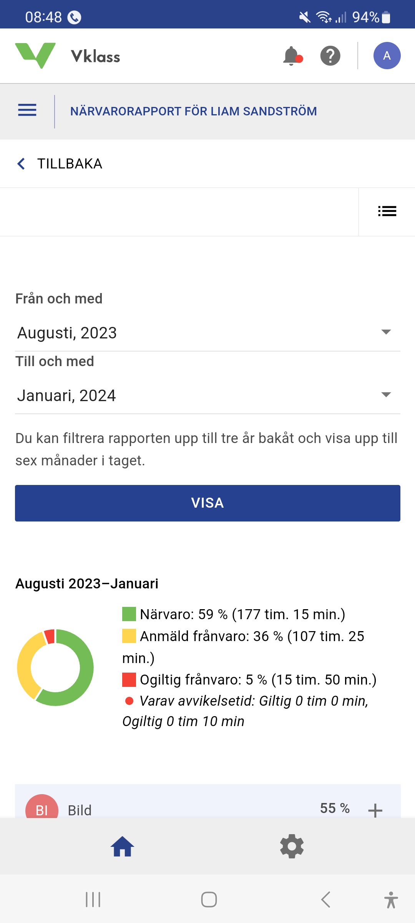Tap the Vklass logo

[x=68, y=56]
